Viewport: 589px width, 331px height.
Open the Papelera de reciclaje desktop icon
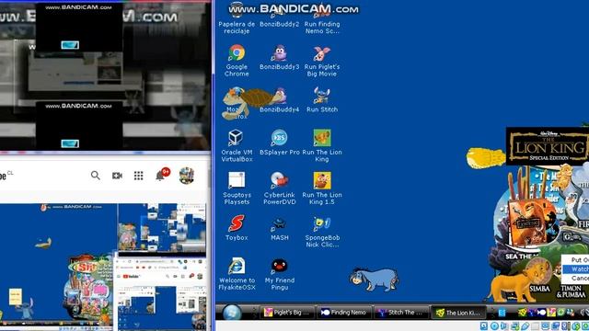tap(237, 18)
